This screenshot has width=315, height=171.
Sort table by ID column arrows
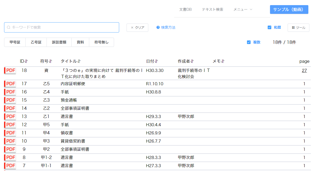pos(26,61)
